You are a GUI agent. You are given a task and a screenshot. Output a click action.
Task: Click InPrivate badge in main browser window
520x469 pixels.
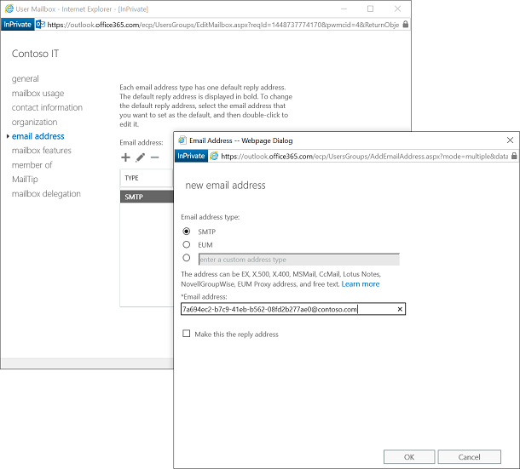coord(17,25)
